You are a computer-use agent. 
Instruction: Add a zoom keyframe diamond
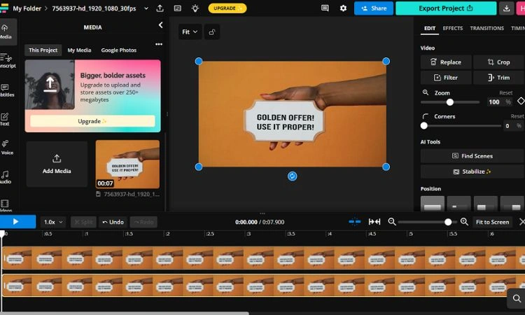pos(521,101)
